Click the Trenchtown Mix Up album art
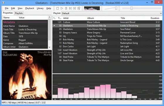 pos(27,75)
